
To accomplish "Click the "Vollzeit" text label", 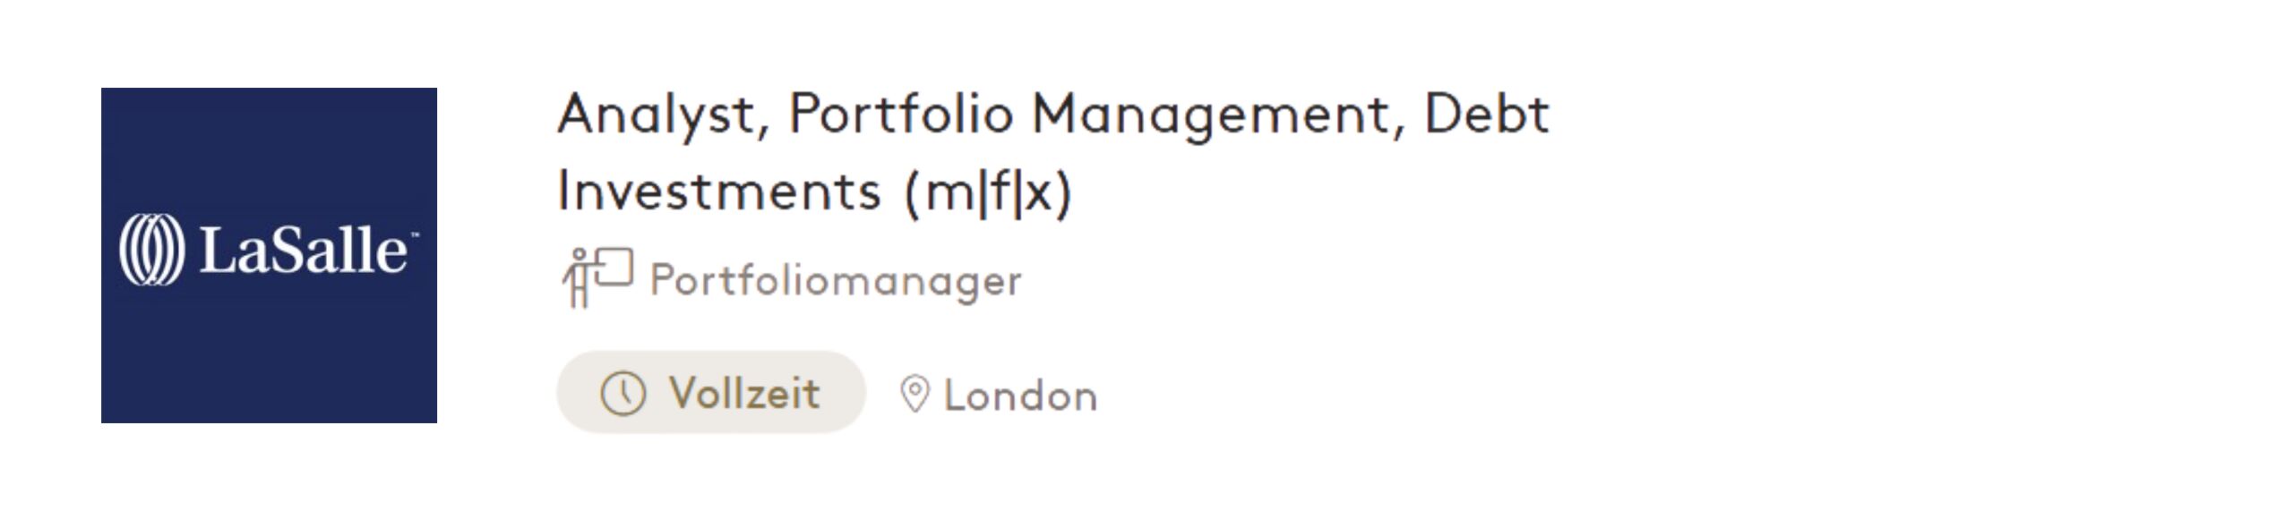I will (x=744, y=393).
